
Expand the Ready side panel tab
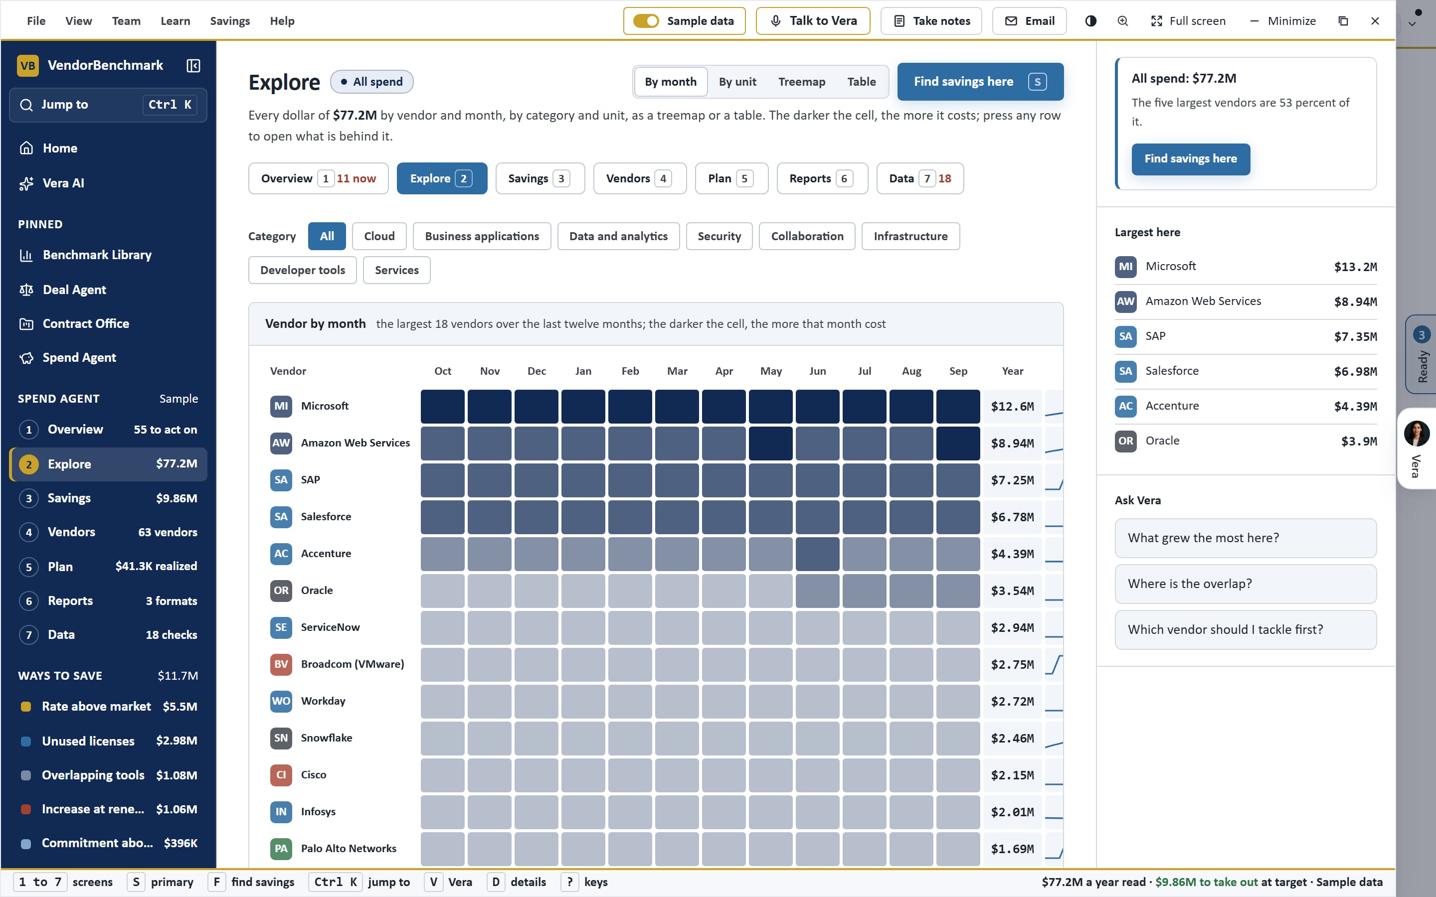point(1422,354)
